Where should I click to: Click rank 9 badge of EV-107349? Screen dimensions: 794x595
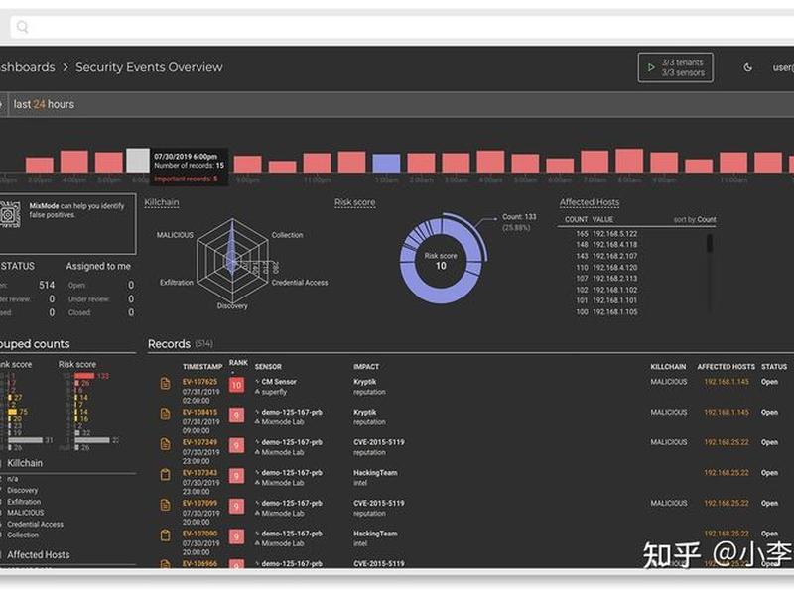pos(236,445)
